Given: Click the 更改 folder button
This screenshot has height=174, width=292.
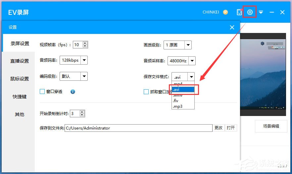Looking at the screenshot, I should point(219,128).
